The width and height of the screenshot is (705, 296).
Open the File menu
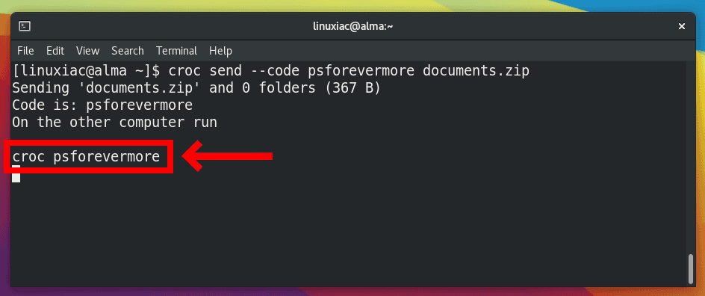pos(25,51)
